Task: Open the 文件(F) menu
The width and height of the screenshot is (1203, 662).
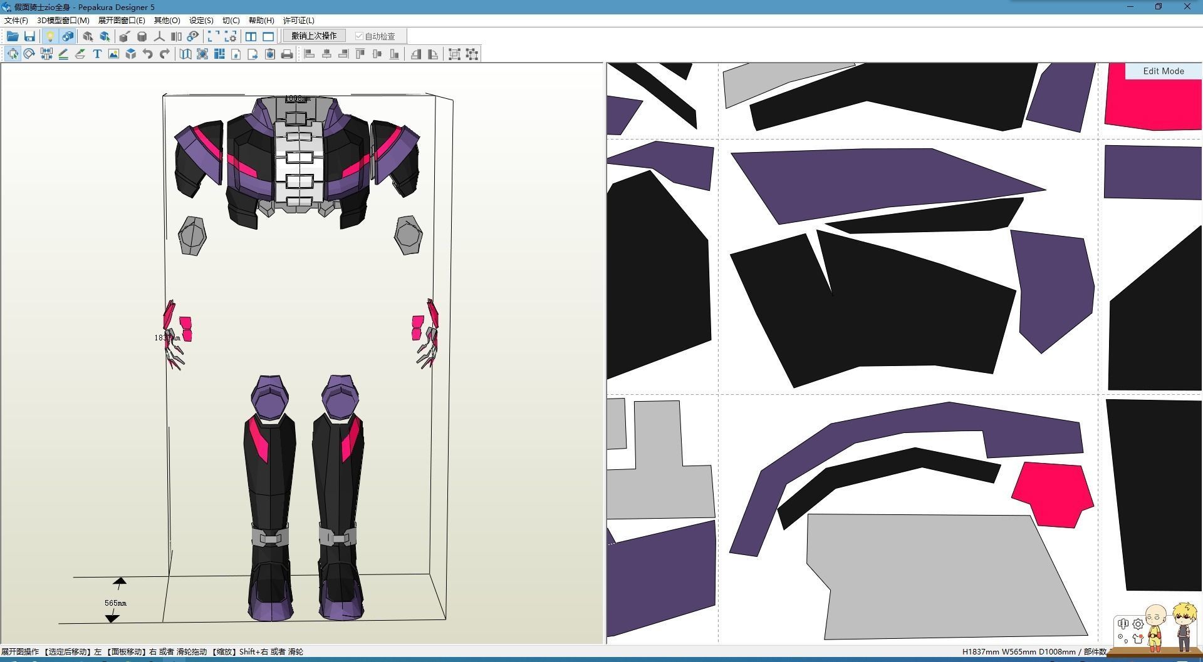Action: point(16,20)
